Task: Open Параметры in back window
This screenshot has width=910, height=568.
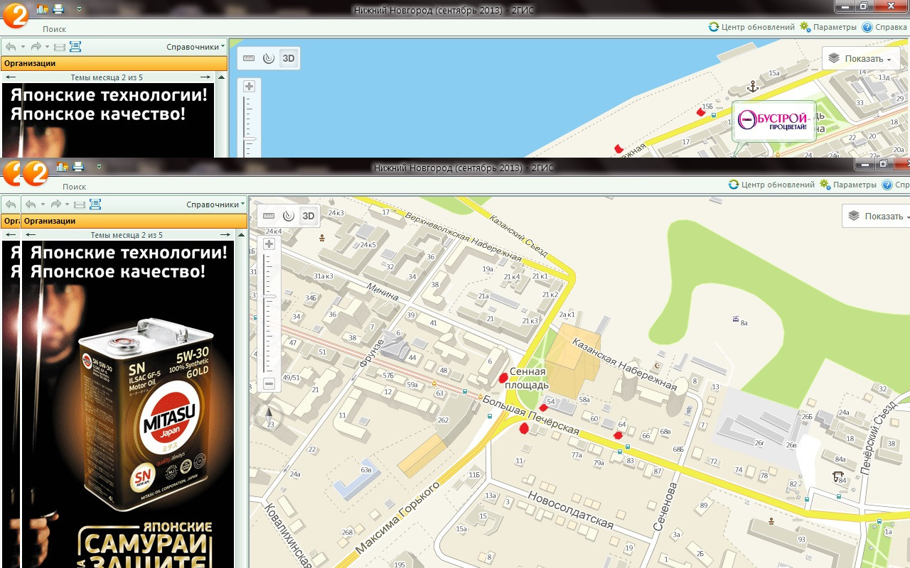Action: click(828, 27)
